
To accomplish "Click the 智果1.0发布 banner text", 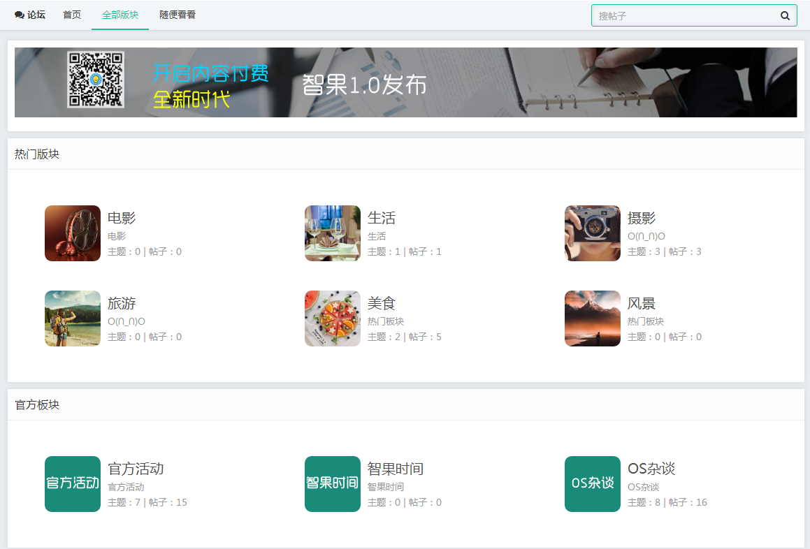I will point(364,85).
